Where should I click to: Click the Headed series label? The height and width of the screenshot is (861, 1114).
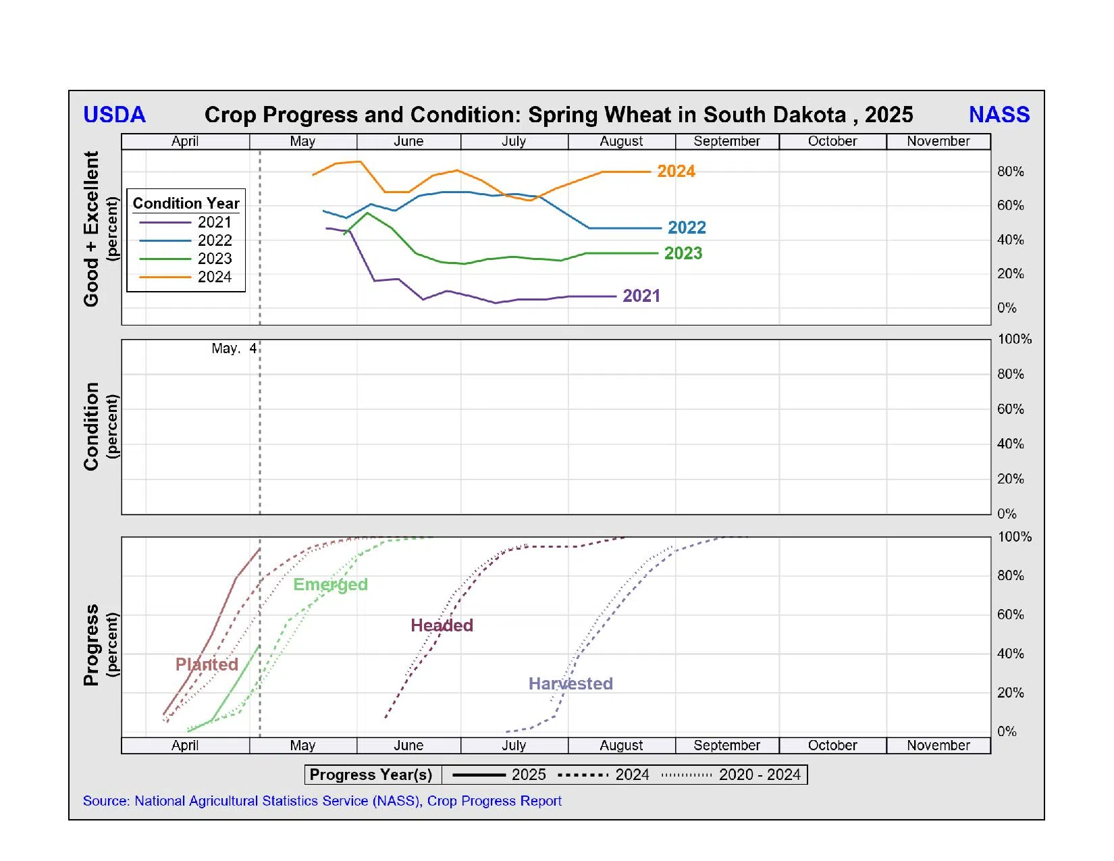(x=442, y=625)
